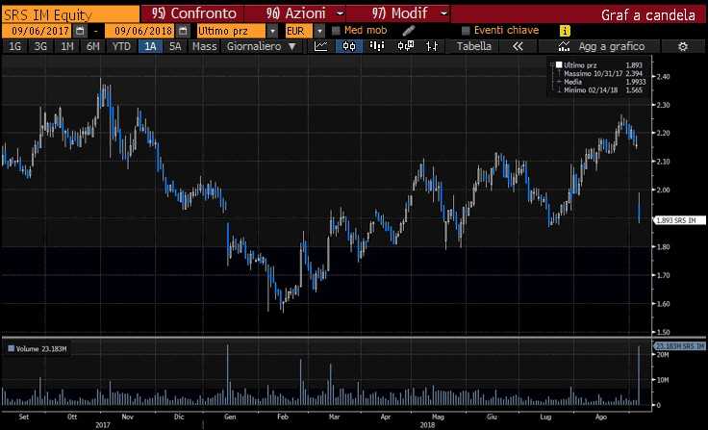Click the pencil edit icon beside Med mob

tap(408, 31)
